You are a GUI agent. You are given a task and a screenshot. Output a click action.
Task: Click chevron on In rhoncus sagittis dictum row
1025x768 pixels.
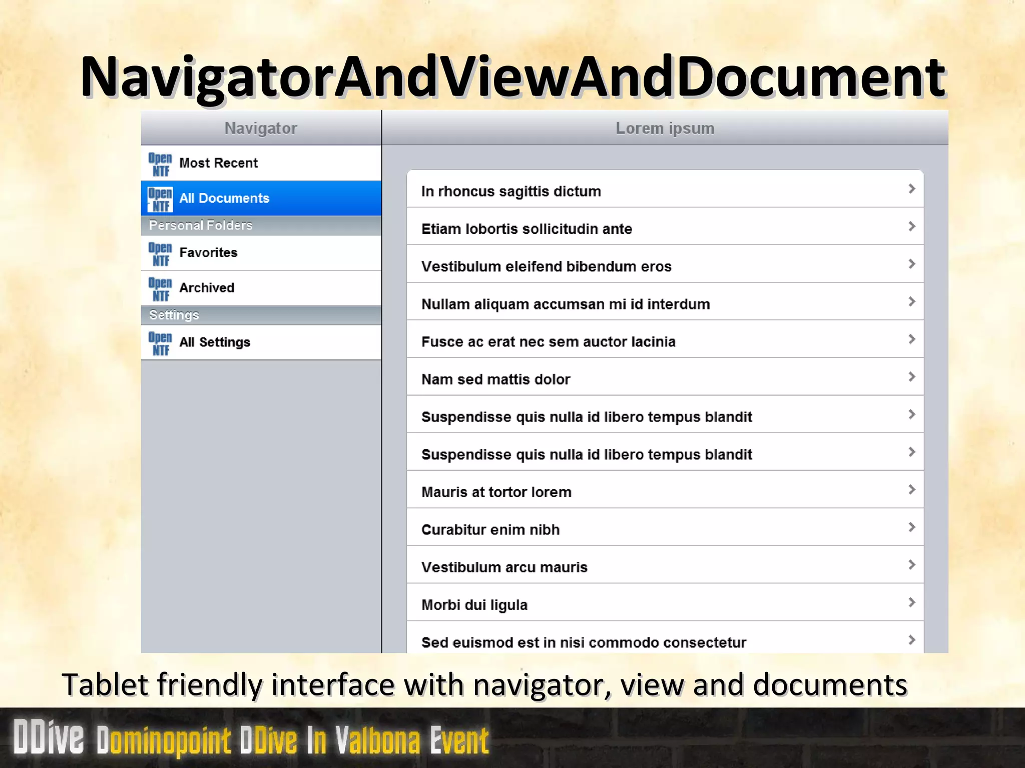912,188
